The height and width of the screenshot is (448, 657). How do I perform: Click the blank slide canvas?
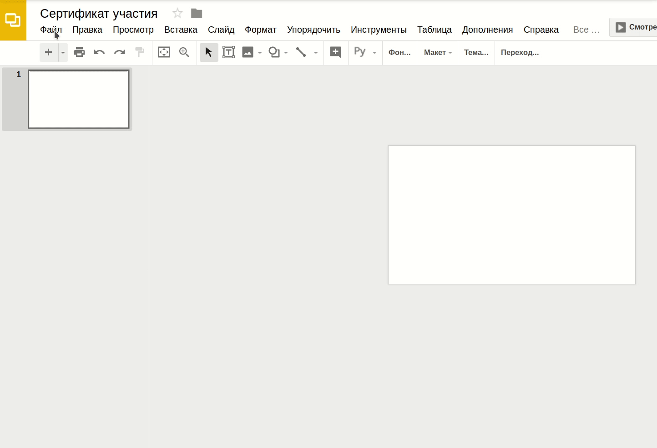512,215
